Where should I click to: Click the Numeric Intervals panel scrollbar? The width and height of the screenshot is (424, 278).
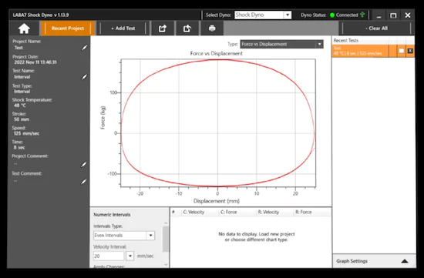tap(166, 239)
